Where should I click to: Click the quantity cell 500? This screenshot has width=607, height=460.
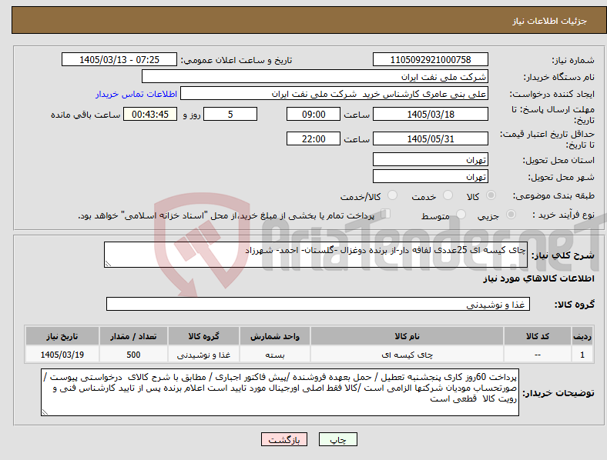tap(133, 355)
